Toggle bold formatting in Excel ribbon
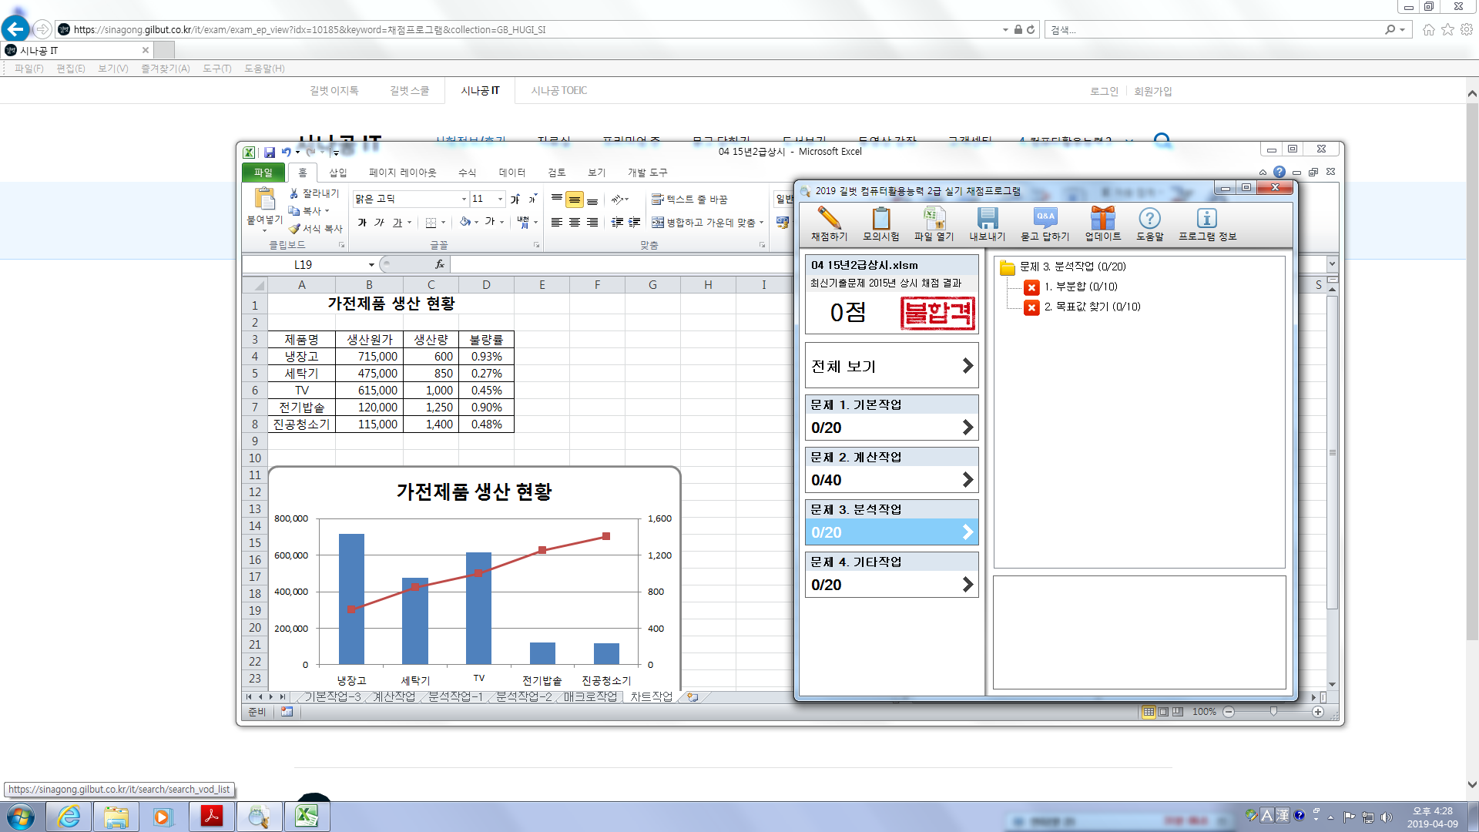Image resolution: width=1479 pixels, height=832 pixels. pos(362,223)
